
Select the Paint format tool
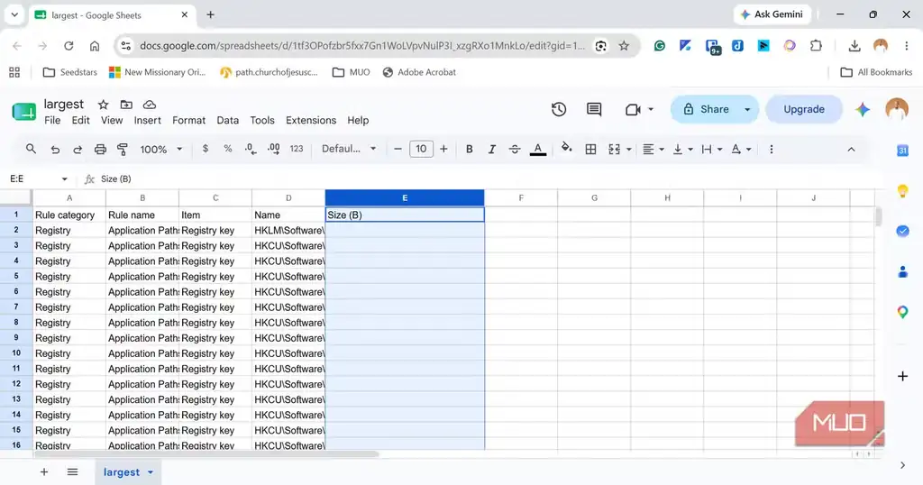tap(123, 150)
